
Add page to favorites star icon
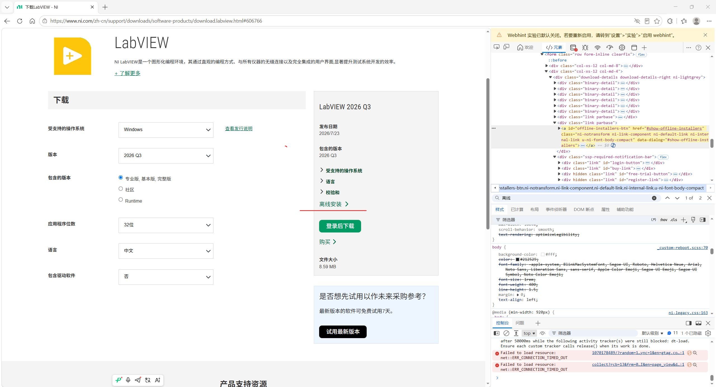(x=657, y=21)
